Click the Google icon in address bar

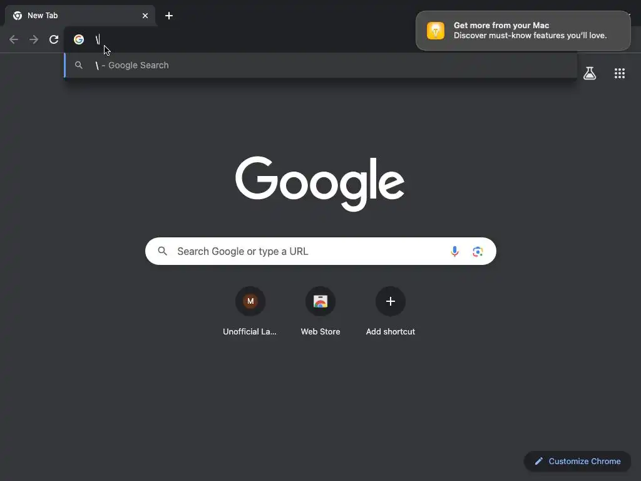(x=79, y=39)
